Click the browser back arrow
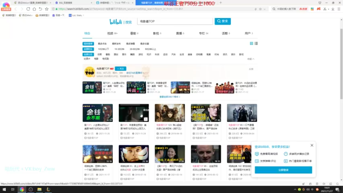343x193 pixels. [15, 9]
